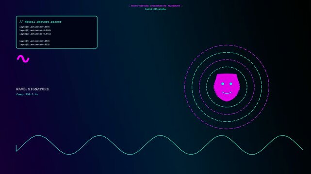This screenshot has width=311, height=174.
Task: Click the "layer[4].activate" code line
Action: [x=34, y=41]
